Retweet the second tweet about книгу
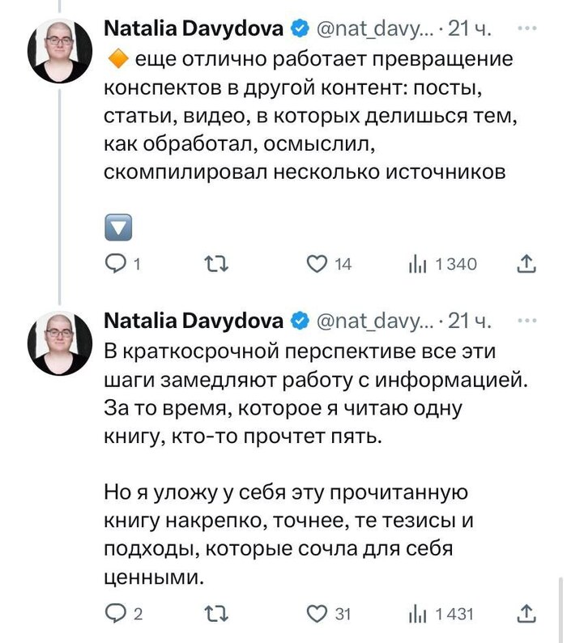 click(215, 613)
